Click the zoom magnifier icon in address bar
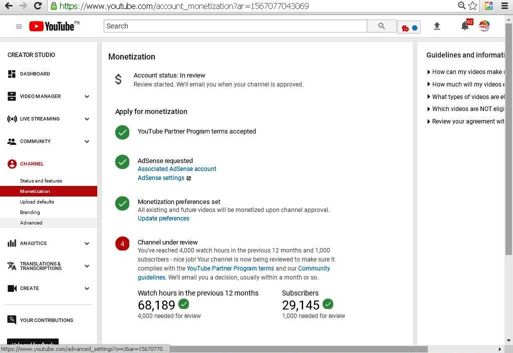The height and width of the screenshot is (353, 513). tap(461, 5)
